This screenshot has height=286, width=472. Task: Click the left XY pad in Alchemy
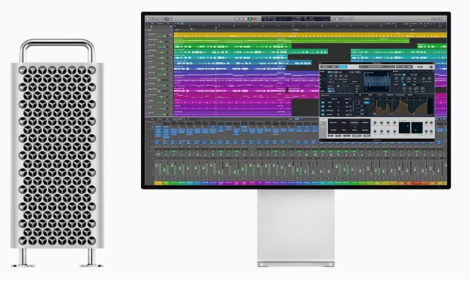click(x=404, y=127)
